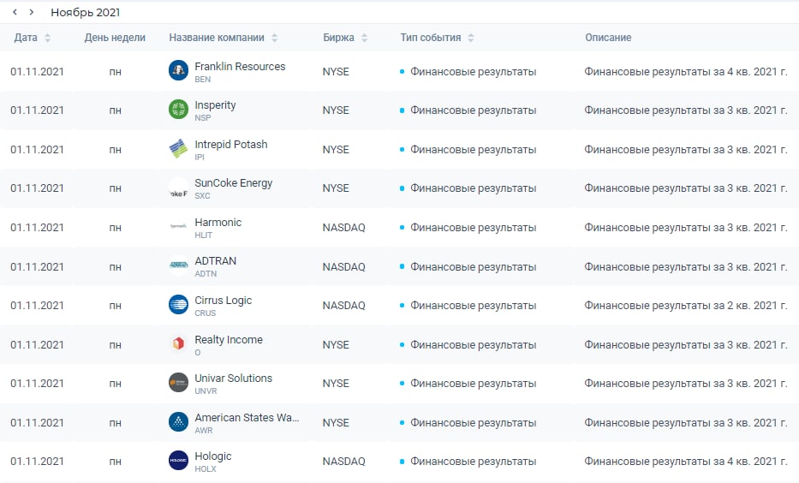Select the AWR ticker text
The height and width of the screenshot is (483, 799).
203,431
